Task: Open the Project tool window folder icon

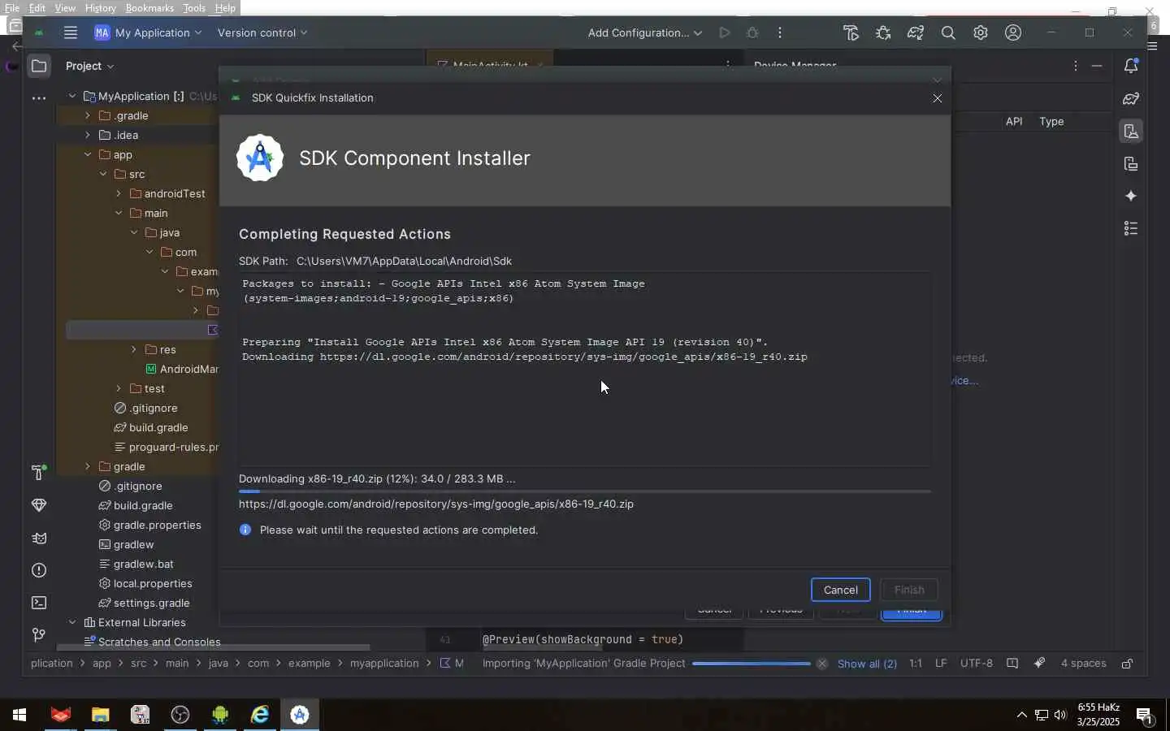Action: [x=39, y=66]
